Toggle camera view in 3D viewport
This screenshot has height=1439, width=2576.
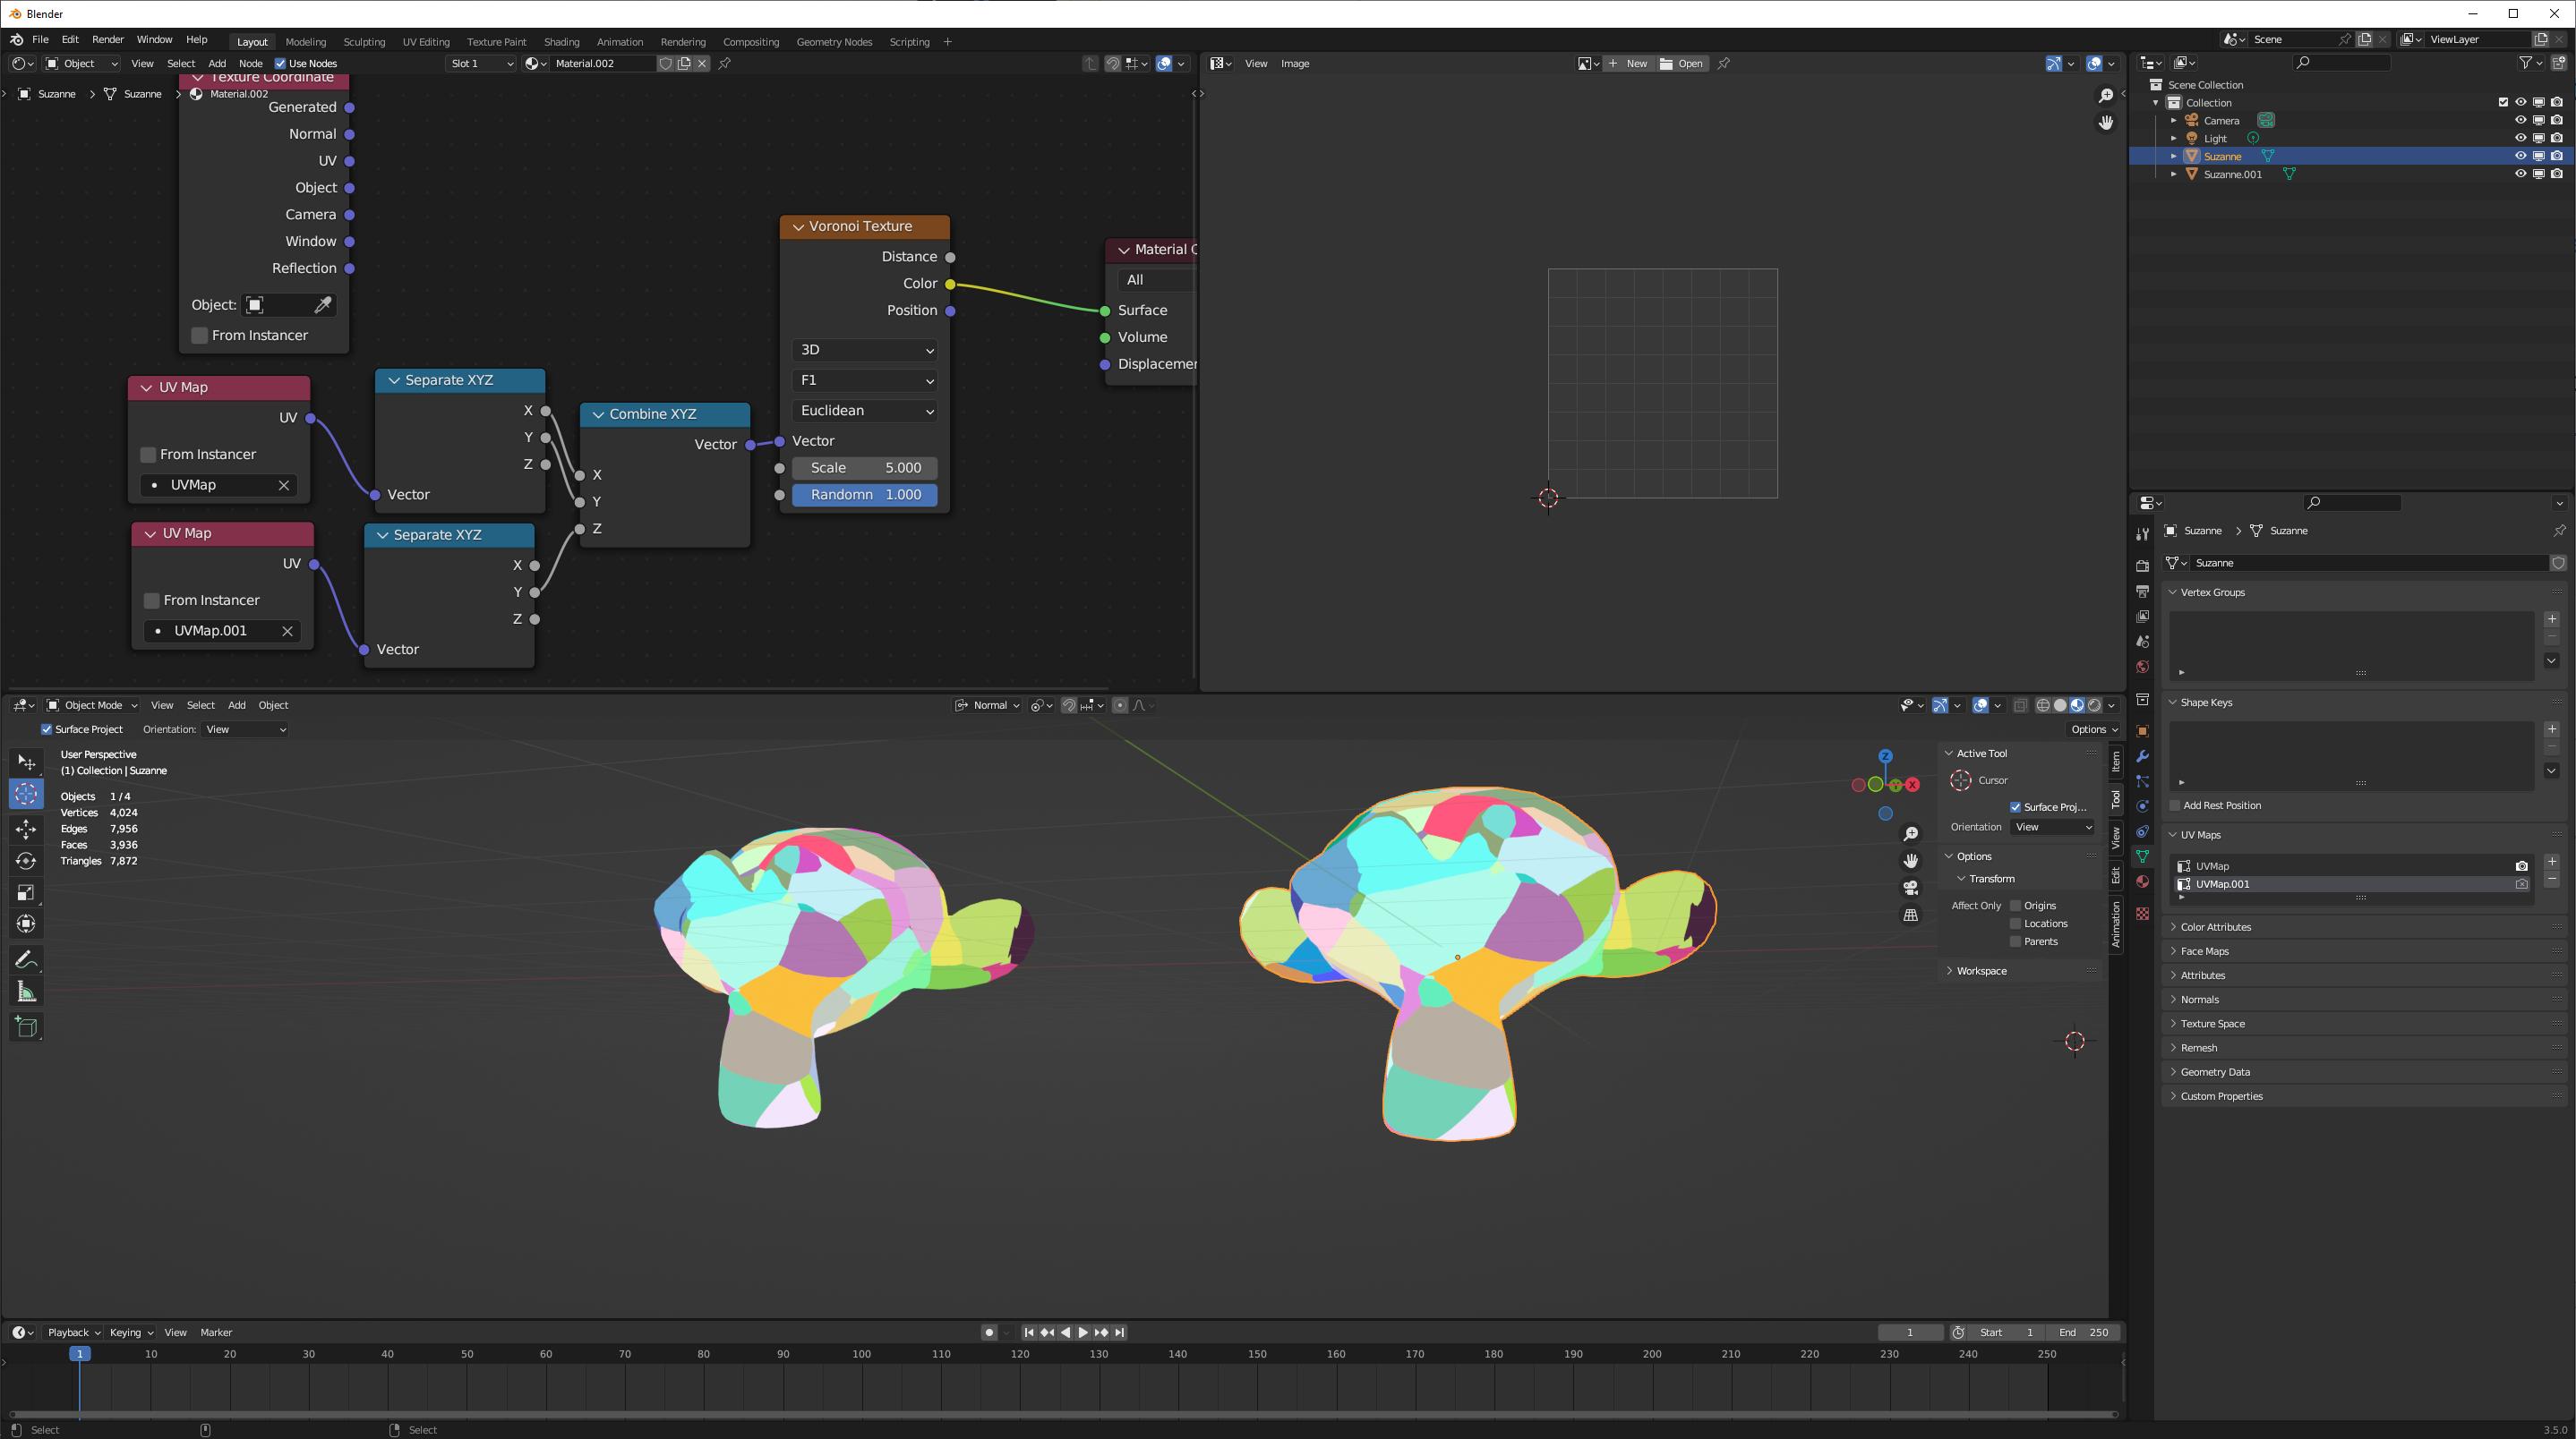[1911, 888]
